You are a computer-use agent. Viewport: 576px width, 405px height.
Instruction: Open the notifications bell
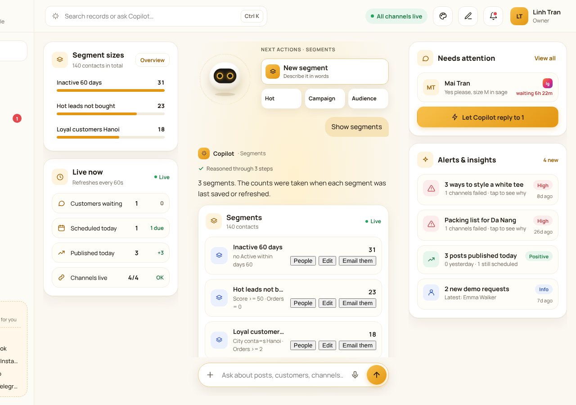pyautogui.click(x=493, y=16)
